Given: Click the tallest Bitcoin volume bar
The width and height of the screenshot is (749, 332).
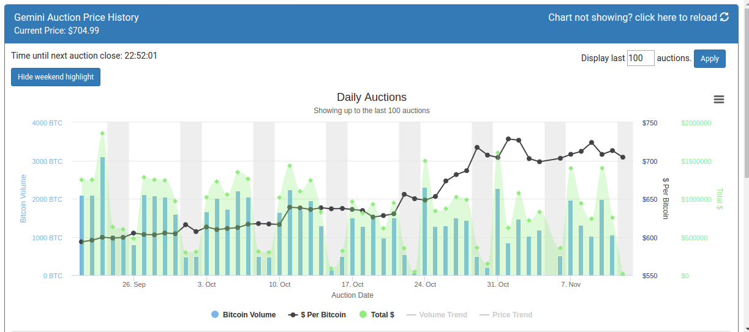Looking at the screenshot, I should click(x=103, y=216).
